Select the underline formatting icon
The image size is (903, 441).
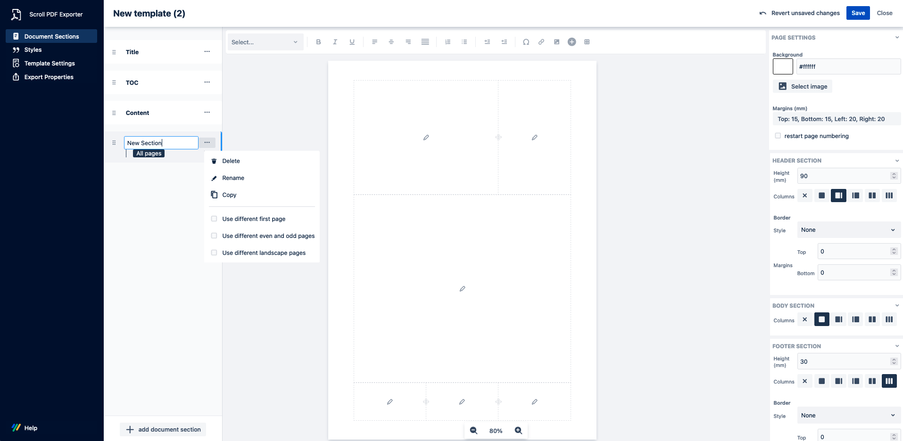pos(351,42)
